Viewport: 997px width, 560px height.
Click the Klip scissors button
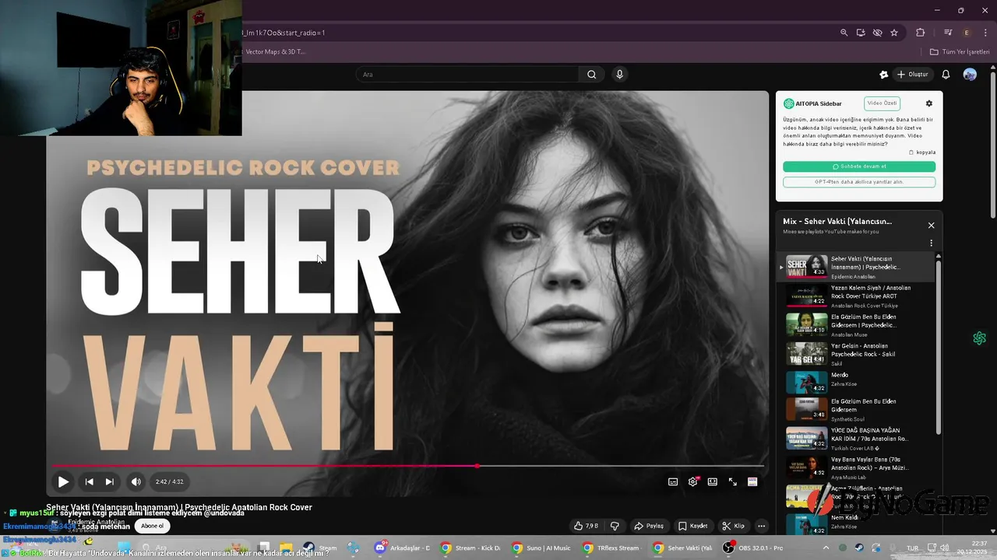733,526
